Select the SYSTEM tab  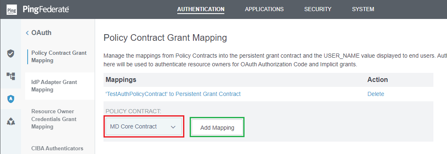point(363,9)
